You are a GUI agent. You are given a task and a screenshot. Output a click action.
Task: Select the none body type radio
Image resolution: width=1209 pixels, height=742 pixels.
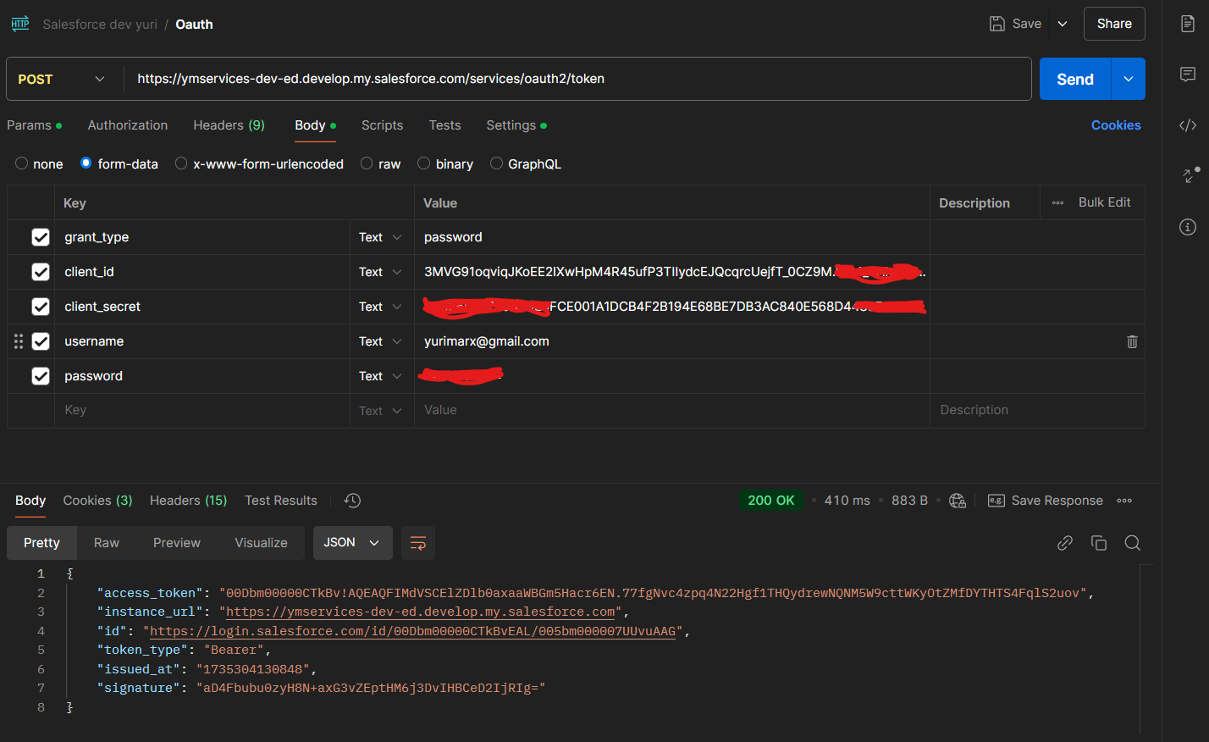click(x=22, y=163)
